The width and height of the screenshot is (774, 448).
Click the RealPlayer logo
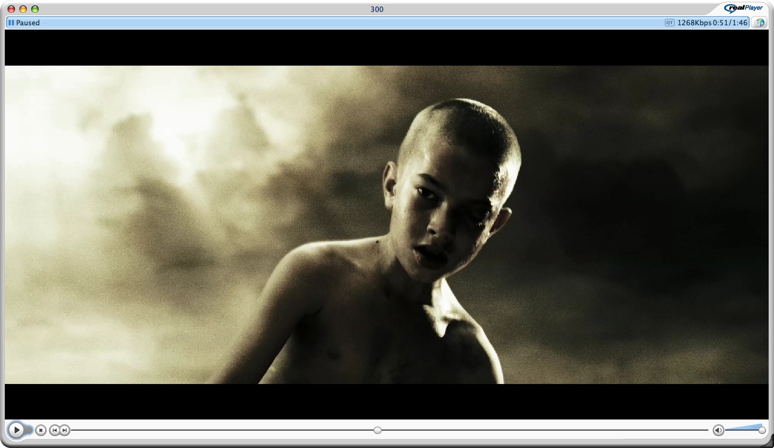(743, 8)
